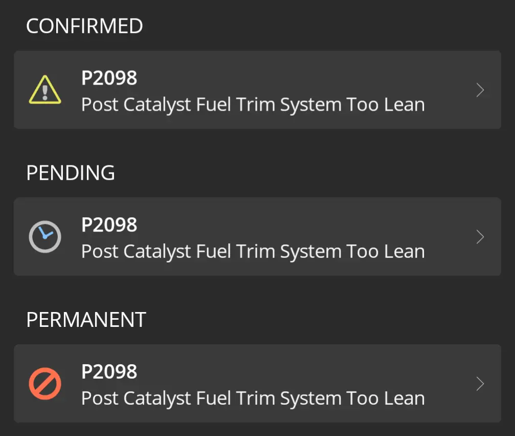
Task: Expand the Confirmed P2098 row chevron
Action: pyautogui.click(x=480, y=90)
